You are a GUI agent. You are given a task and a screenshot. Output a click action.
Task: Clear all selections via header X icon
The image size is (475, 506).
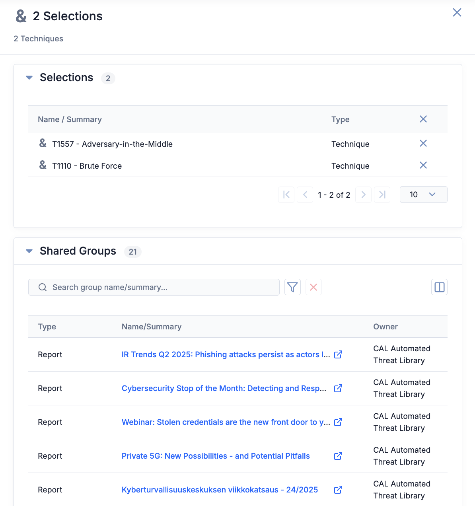(x=423, y=119)
